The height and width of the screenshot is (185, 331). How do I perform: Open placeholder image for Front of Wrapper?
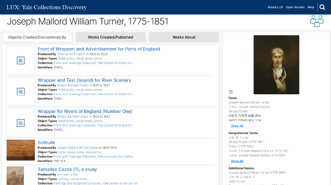(21, 60)
